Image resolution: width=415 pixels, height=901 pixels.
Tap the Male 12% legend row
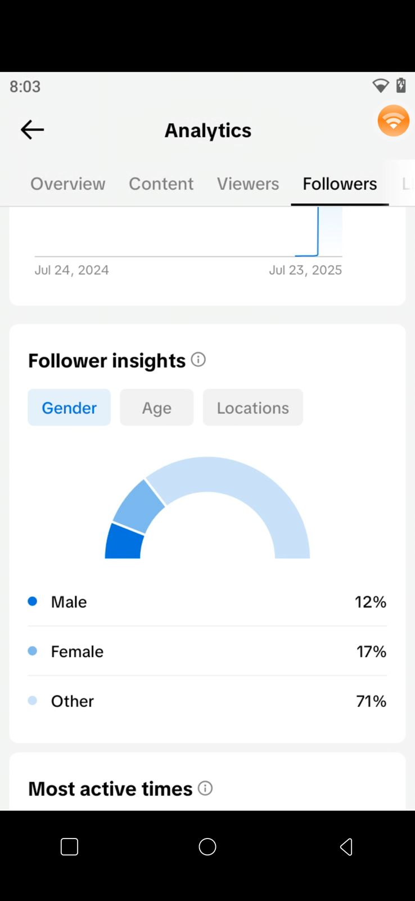click(x=207, y=601)
